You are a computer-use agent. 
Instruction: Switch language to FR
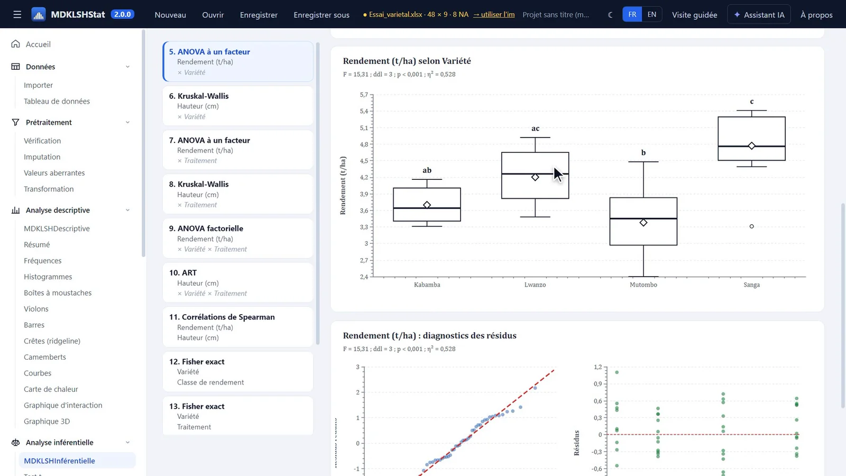click(x=632, y=14)
